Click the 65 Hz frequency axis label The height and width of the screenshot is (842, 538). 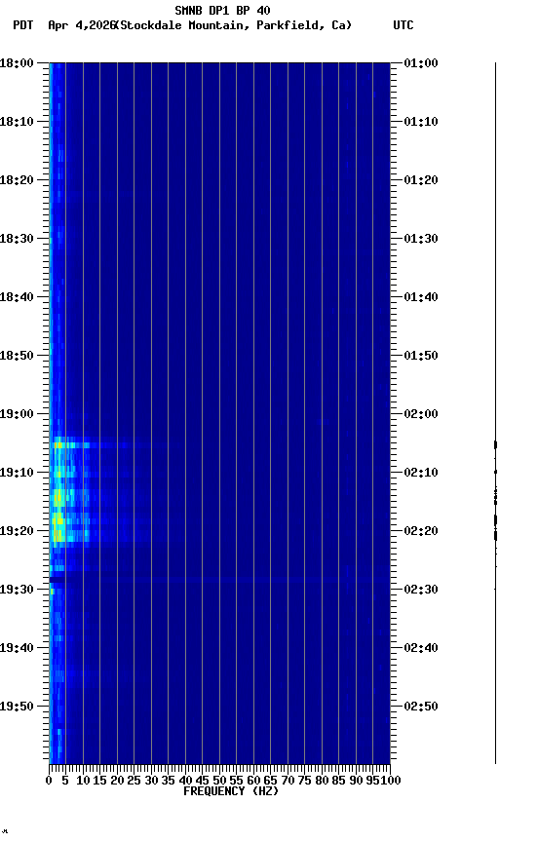point(270,781)
